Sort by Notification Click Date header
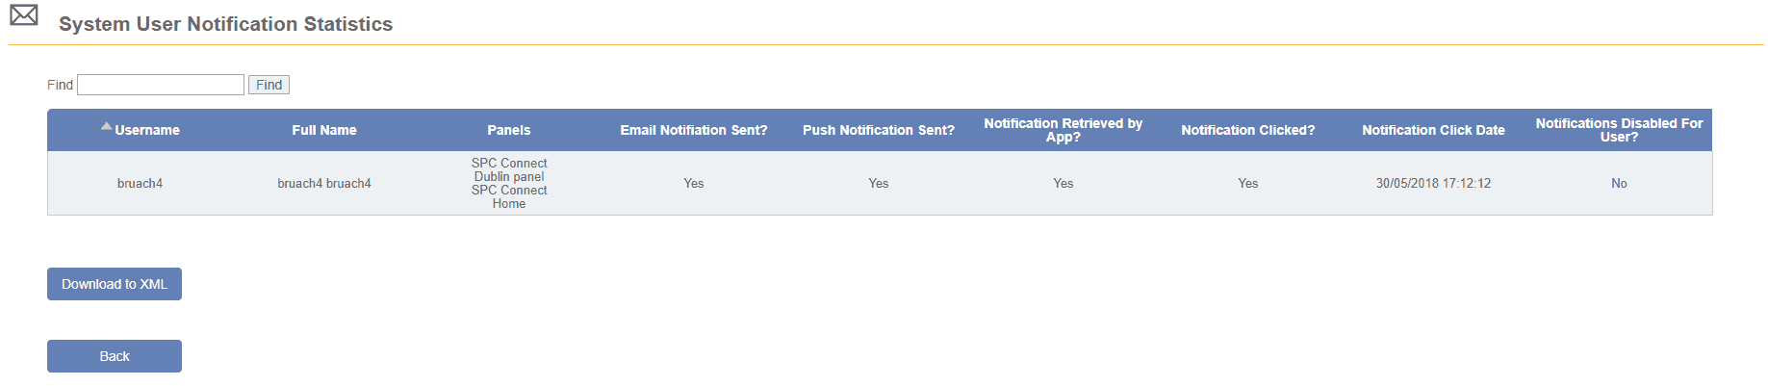The height and width of the screenshot is (386, 1768). click(x=1433, y=130)
